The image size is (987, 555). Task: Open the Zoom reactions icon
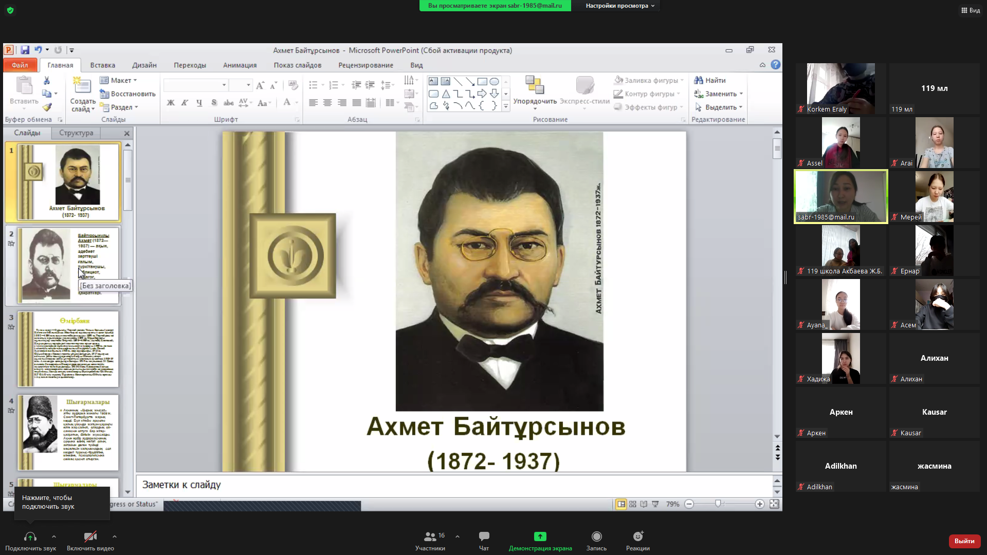pos(637,536)
